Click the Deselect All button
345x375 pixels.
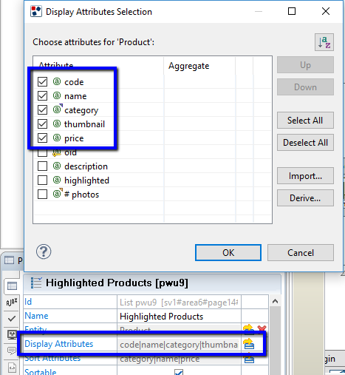305,143
